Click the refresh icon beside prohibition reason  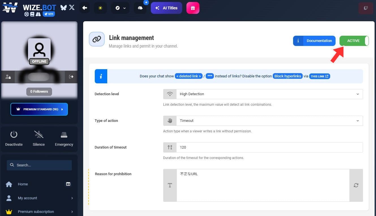[356, 185]
